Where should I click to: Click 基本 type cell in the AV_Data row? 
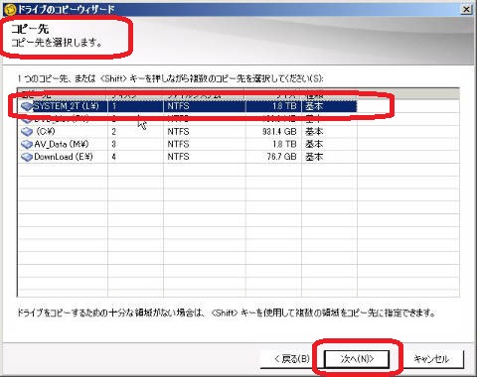tap(314, 144)
